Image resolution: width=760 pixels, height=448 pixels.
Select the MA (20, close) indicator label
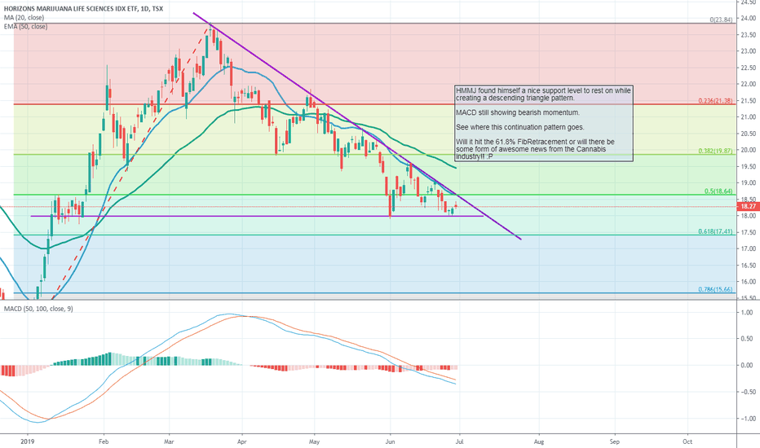pyautogui.click(x=24, y=17)
